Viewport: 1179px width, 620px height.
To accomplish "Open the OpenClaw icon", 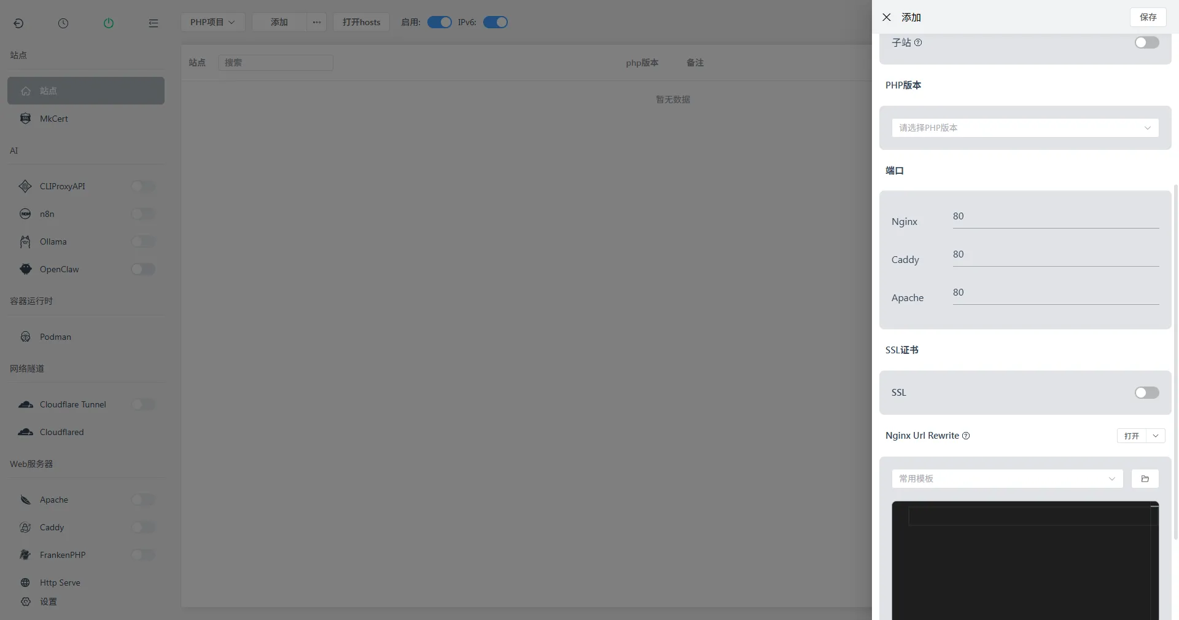I will click(x=25, y=269).
